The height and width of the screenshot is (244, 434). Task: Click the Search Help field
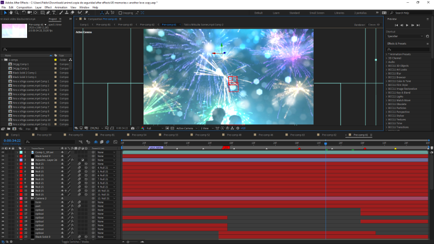click(412, 13)
